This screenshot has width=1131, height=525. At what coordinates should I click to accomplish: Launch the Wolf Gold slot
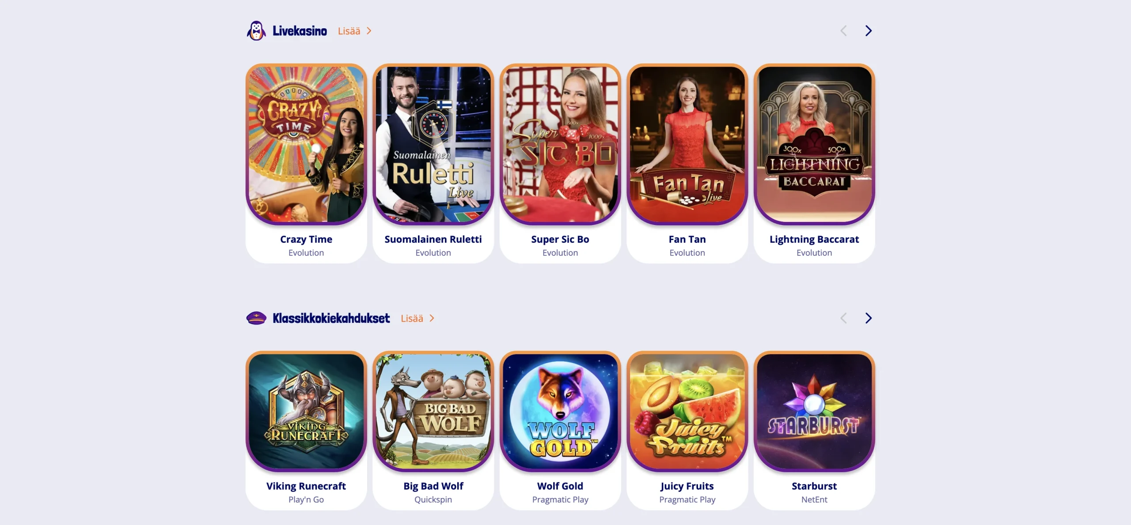click(560, 411)
